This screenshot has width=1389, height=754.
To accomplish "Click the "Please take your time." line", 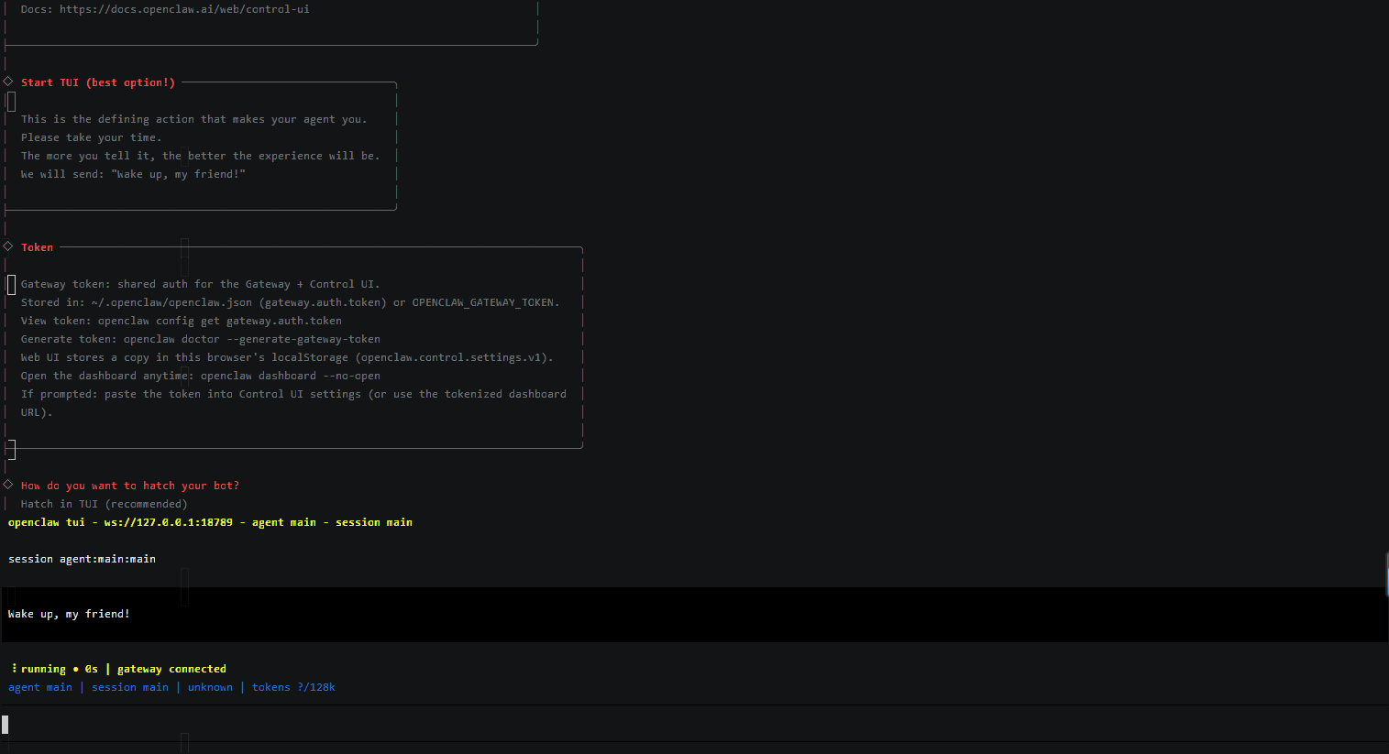I will pyautogui.click(x=91, y=137).
